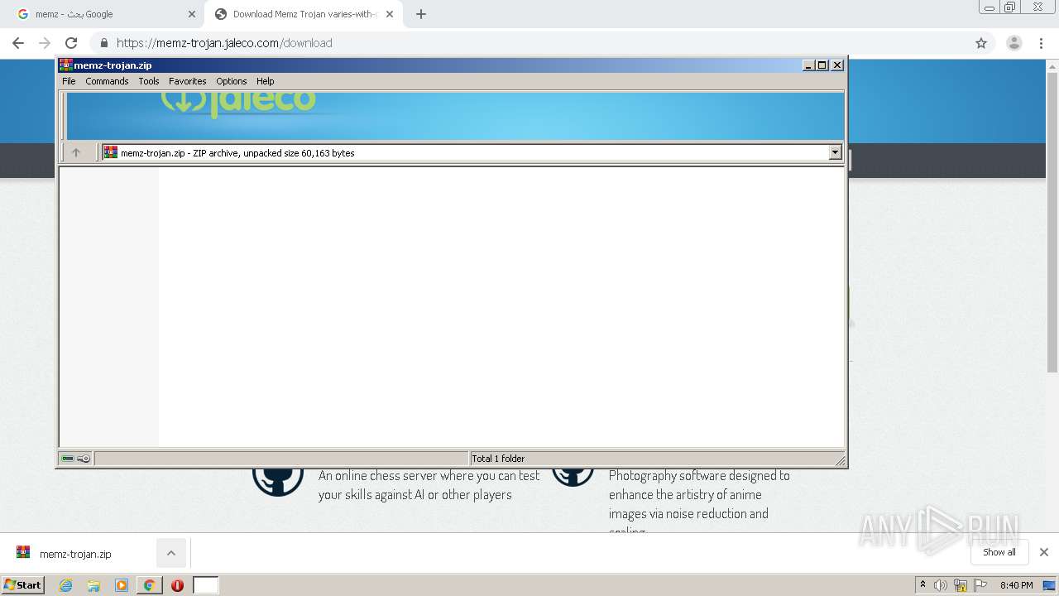This screenshot has width=1059, height=596.
Task: Click the Chrome taskbar icon
Action: point(149,585)
